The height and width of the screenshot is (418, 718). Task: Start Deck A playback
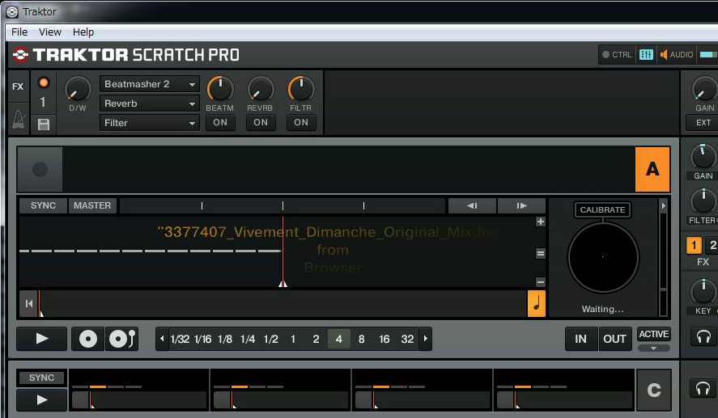(41, 339)
